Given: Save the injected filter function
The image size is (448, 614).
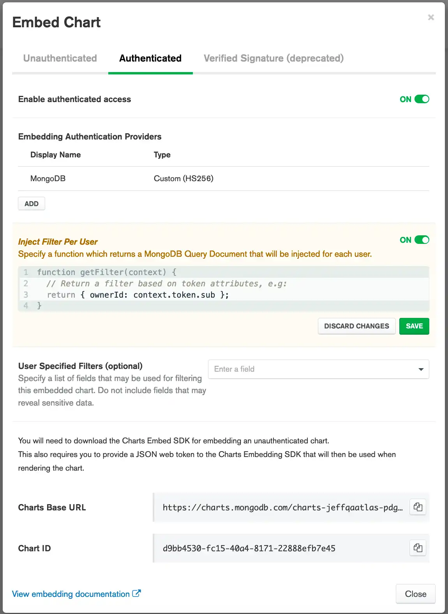Looking at the screenshot, I should coord(414,326).
